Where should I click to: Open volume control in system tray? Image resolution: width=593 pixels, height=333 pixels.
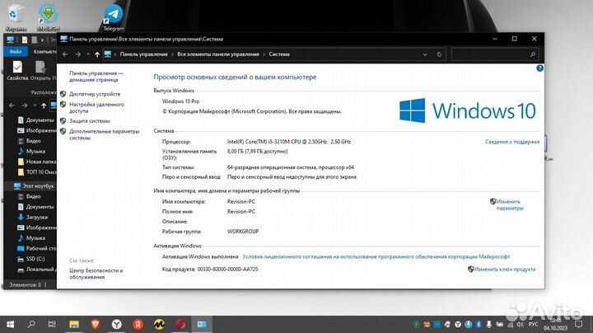click(520, 324)
